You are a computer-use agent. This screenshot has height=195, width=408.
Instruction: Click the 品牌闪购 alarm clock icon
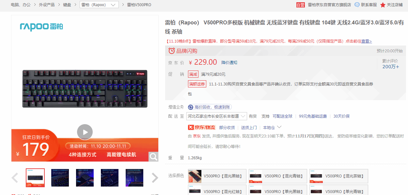(171, 51)
